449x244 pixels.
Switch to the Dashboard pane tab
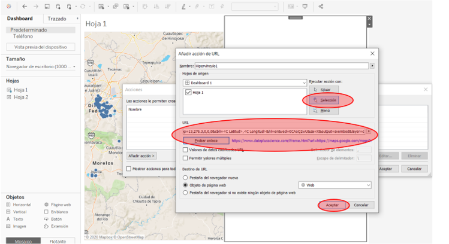[x=20, y=19]
